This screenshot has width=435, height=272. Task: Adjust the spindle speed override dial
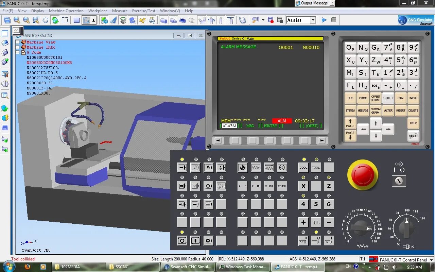(x=406, y=228)
